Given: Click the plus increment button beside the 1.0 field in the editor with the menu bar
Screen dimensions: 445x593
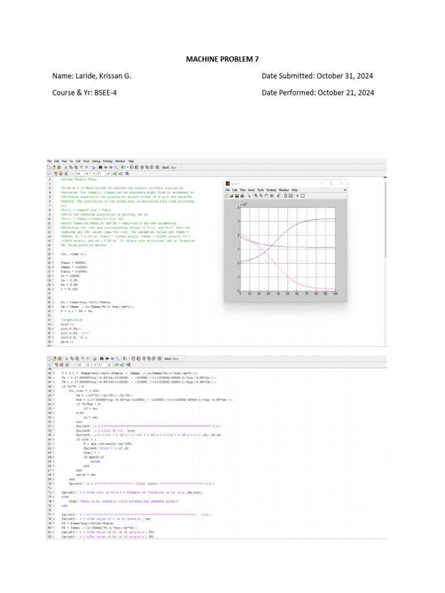Looking at the screenshot, I should click(x=87, y=174).
